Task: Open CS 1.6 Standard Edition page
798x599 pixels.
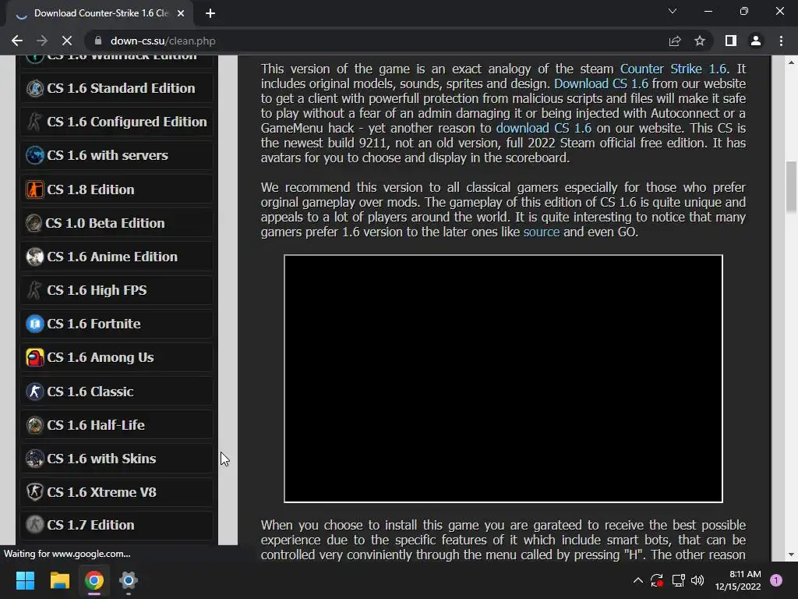Action: coord(117,88)
